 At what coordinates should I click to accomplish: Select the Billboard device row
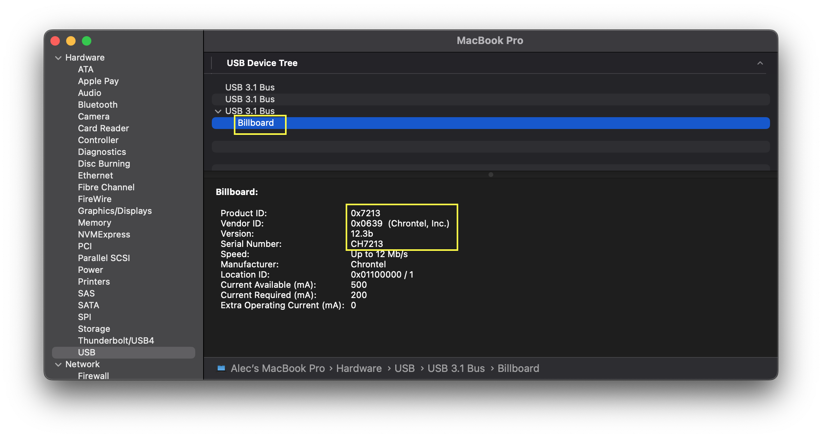[491, 123]
